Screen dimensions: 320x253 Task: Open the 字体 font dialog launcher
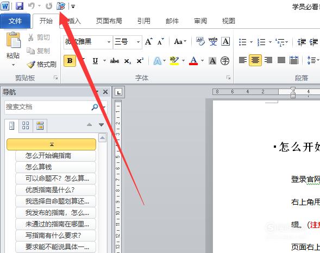pyautogui.click(x=228, y=78)
